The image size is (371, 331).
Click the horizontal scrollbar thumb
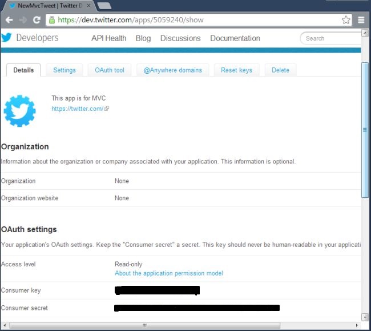click(x=144, y=325)
